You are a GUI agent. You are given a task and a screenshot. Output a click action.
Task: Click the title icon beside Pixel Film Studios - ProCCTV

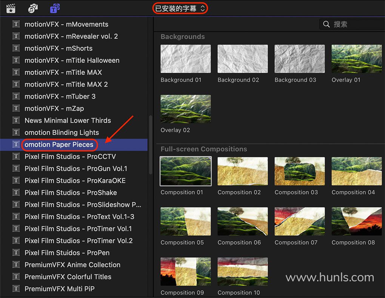16,157
